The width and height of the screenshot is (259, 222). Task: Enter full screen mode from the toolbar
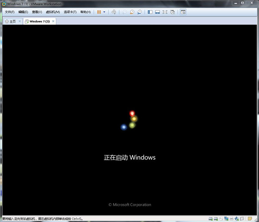pyautogui.click(x=165, y=12)
